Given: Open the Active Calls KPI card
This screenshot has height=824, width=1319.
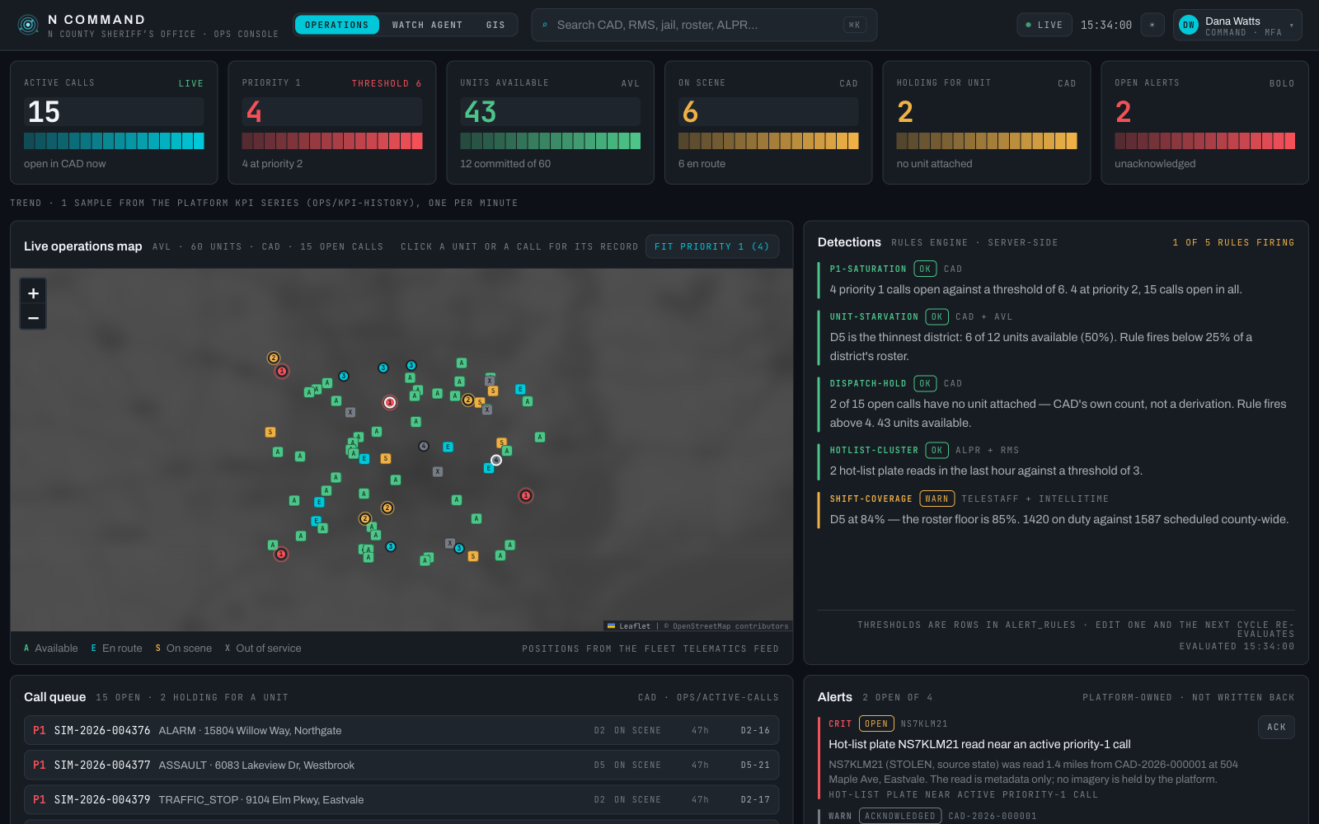Looking at the screenshot, I should pyautogui.click(x=114, y=123).
